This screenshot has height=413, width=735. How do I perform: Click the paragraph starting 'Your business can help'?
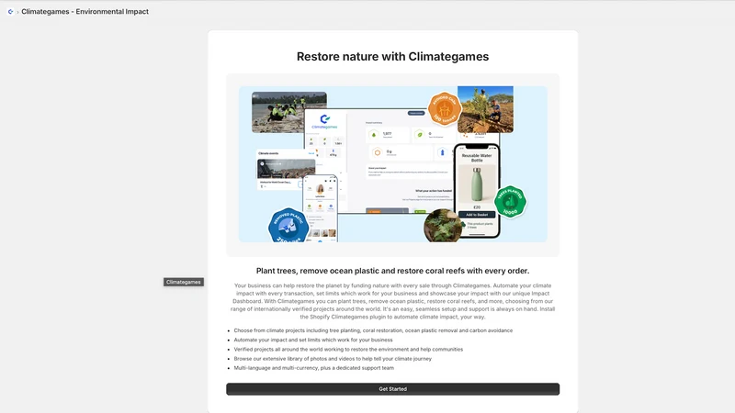[x=393, y=301]
